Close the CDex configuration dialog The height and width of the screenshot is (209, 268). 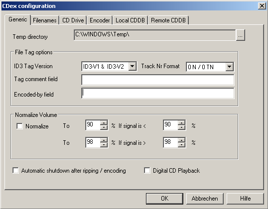262,6
